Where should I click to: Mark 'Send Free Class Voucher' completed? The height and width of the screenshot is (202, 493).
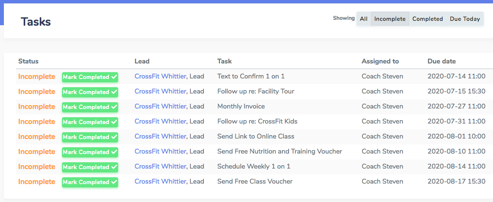point(90,182)
